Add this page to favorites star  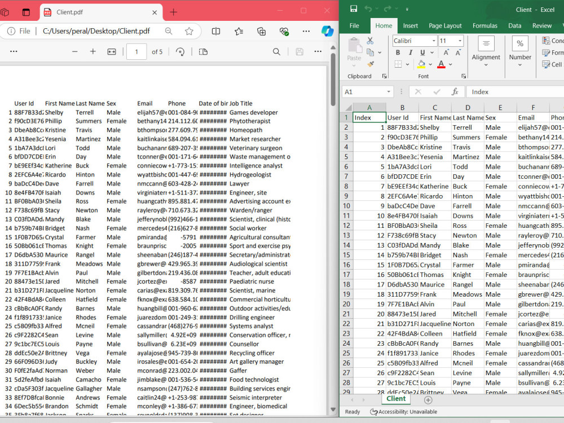click(189, 31)
